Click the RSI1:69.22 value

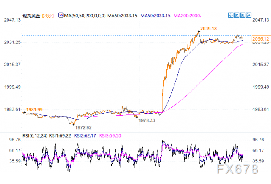(x=60, y=136)
